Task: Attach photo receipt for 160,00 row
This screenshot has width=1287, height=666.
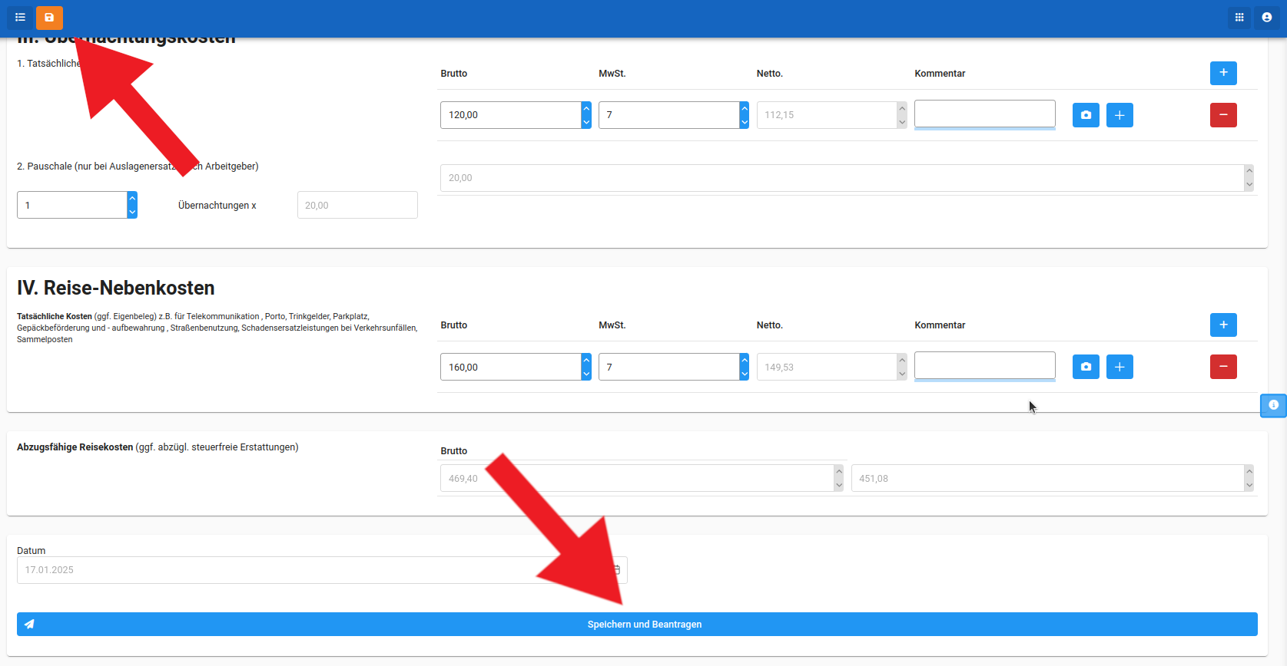Action: point(1086,367)
